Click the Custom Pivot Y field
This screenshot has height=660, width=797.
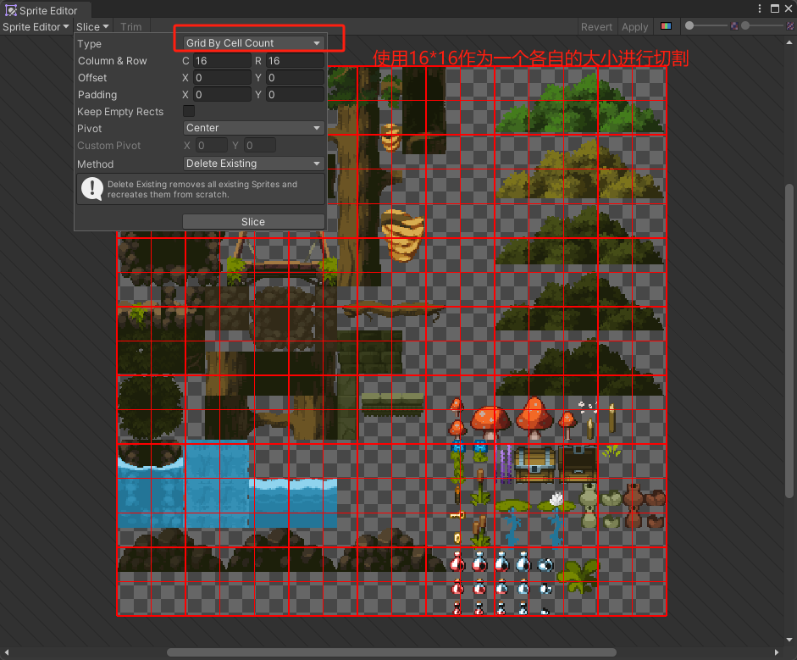pyautogui.click(x=259, y=146)
